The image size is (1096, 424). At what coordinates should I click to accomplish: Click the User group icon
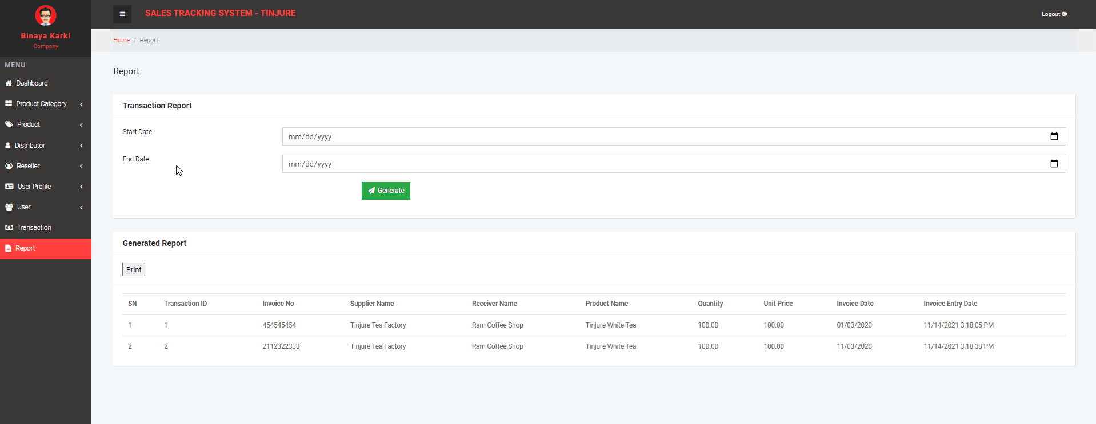[9, 207]
